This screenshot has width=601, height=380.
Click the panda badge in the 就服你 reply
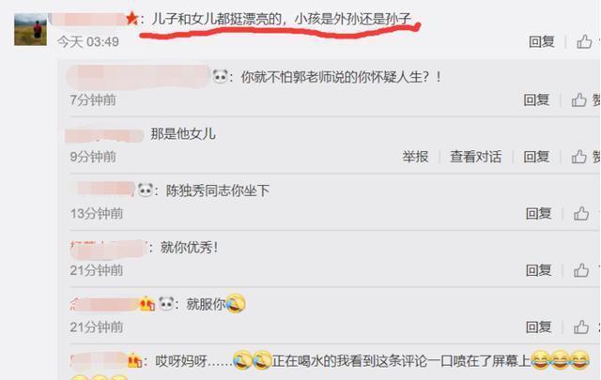point(166,304)
